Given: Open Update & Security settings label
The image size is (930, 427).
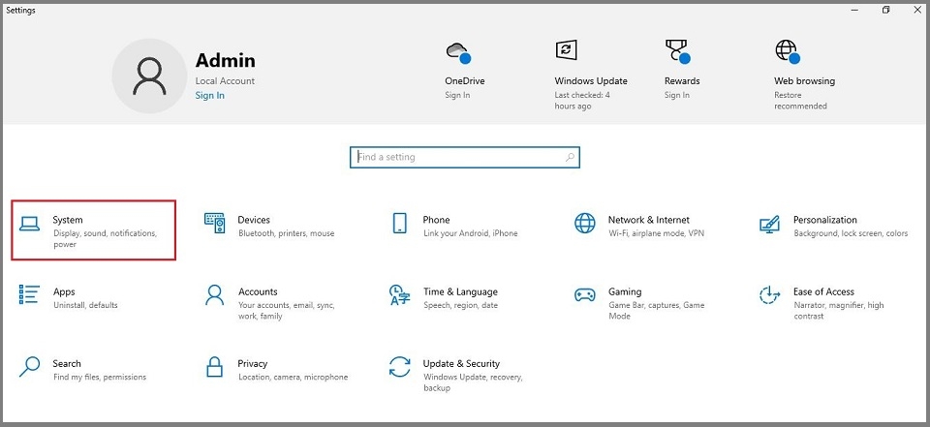Looking at the screenshot, I should 461,363.
